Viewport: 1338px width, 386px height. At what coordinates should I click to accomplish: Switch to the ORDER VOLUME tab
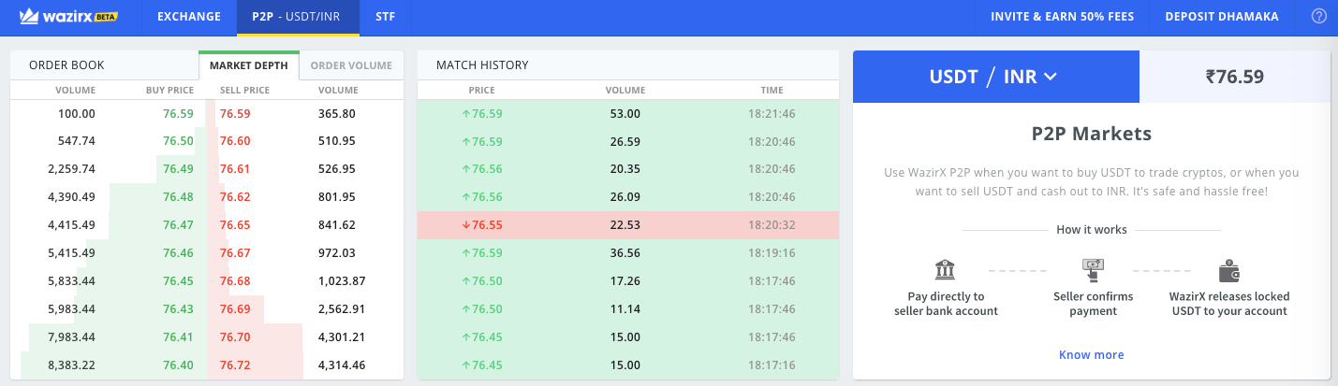(351, 65)
